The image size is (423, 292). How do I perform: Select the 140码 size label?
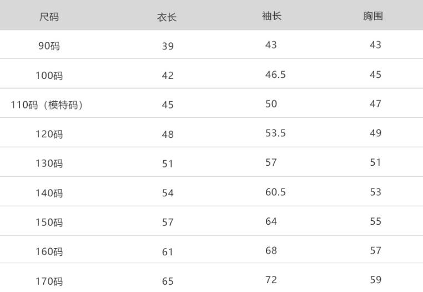click(x=49, y=193)
